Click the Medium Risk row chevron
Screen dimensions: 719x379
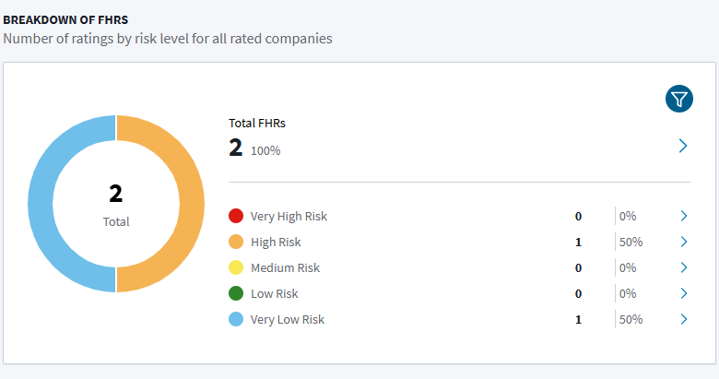point(683,267)
